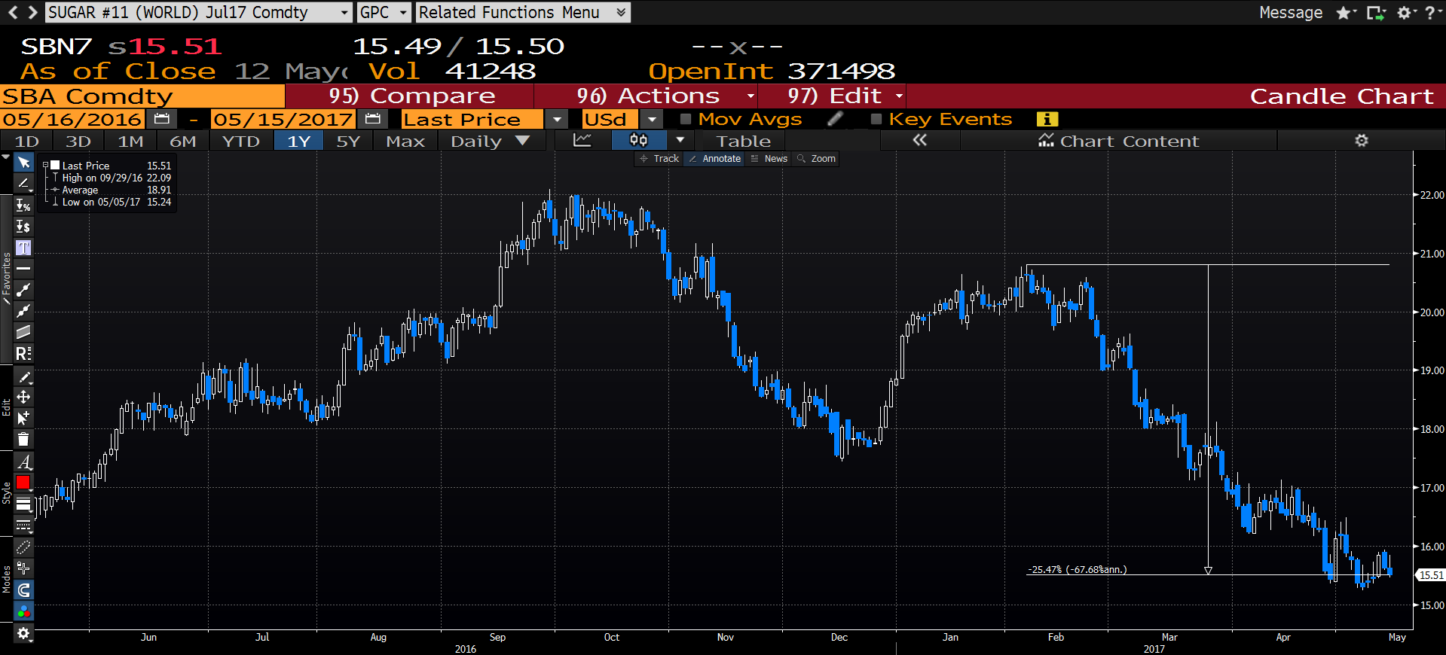Open end date calendar picker
The width and height of the screenshot is (1446, 655).
tap(372, 119)
